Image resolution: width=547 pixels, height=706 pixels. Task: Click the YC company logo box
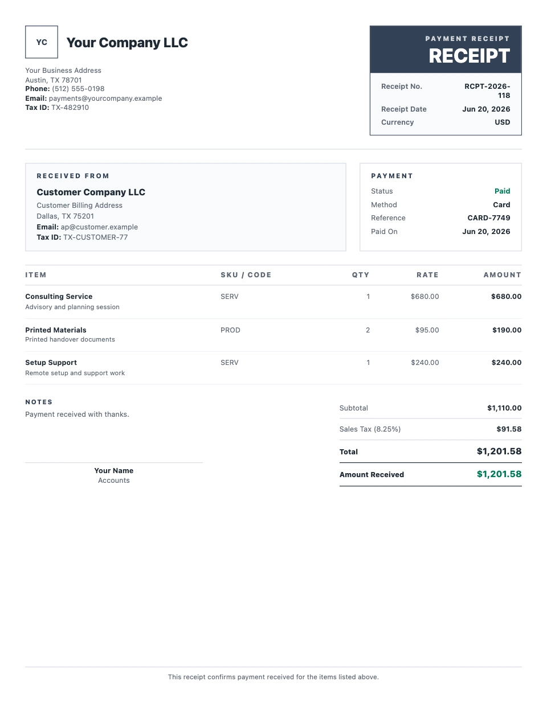tap(42, 42)
